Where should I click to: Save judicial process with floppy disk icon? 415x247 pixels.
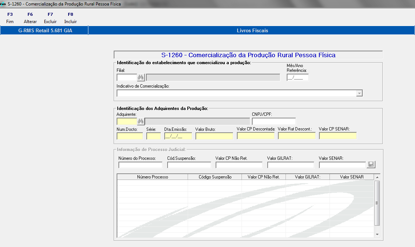coord(371,165)
